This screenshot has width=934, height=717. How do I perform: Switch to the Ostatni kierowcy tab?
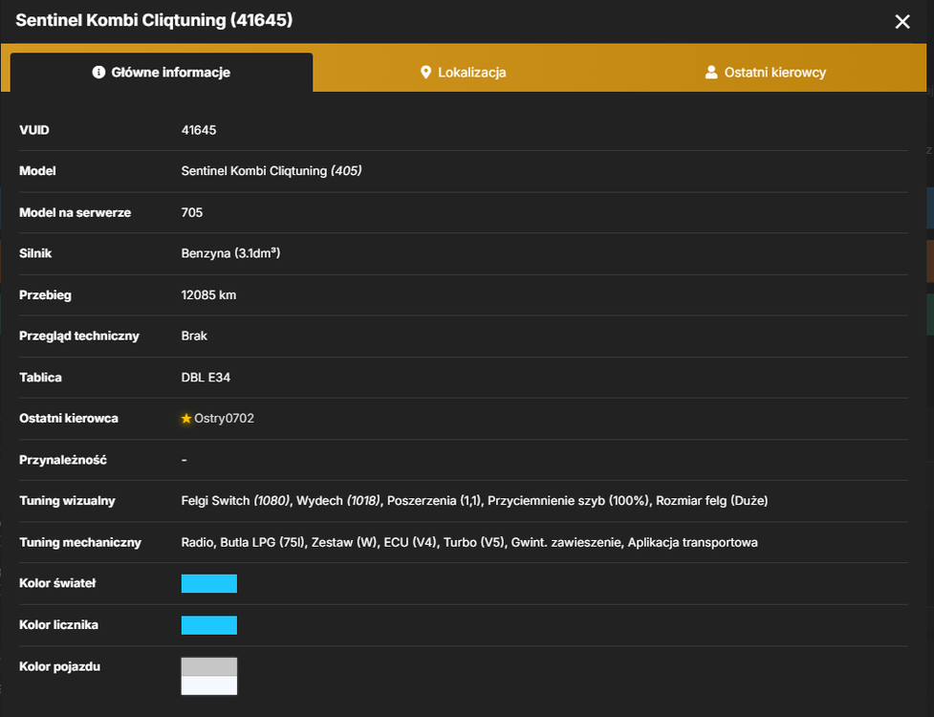click(766, 72)
